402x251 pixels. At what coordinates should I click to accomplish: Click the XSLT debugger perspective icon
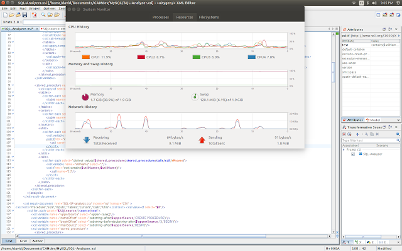pos(385,15)
